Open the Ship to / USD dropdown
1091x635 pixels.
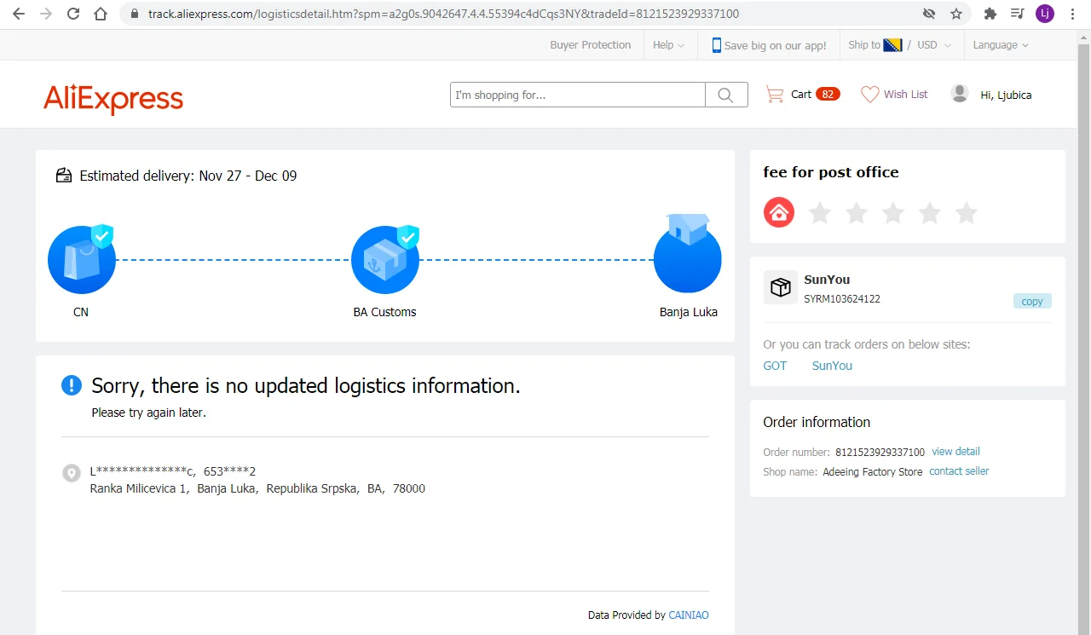[x=899, y=45]
